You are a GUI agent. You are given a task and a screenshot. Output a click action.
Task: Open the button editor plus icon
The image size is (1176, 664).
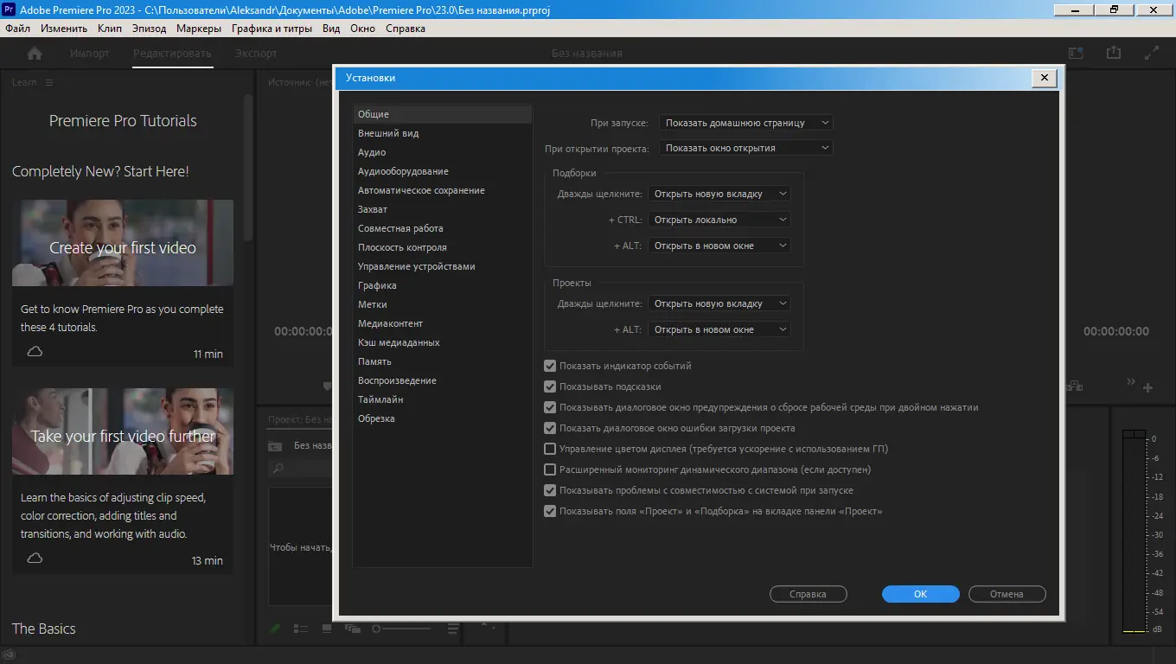[x=1148, y=388]
